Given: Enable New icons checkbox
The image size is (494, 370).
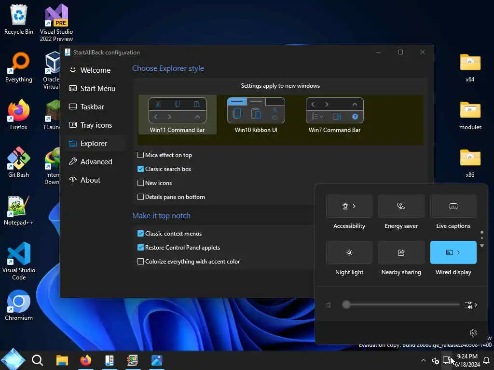Looking at the screenshot, I should pyautogui.click(x=155, y=183).
